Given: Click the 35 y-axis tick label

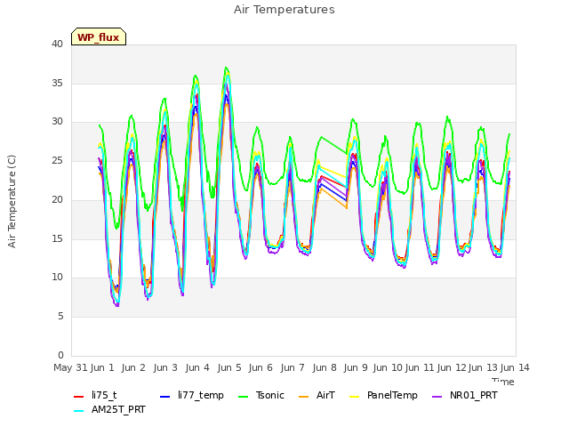Looking at the screenshot, I should 57,83.
